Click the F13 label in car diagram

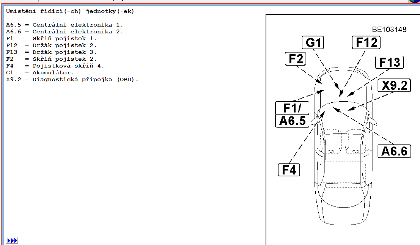pyautogui.click(x=389, y=62)
